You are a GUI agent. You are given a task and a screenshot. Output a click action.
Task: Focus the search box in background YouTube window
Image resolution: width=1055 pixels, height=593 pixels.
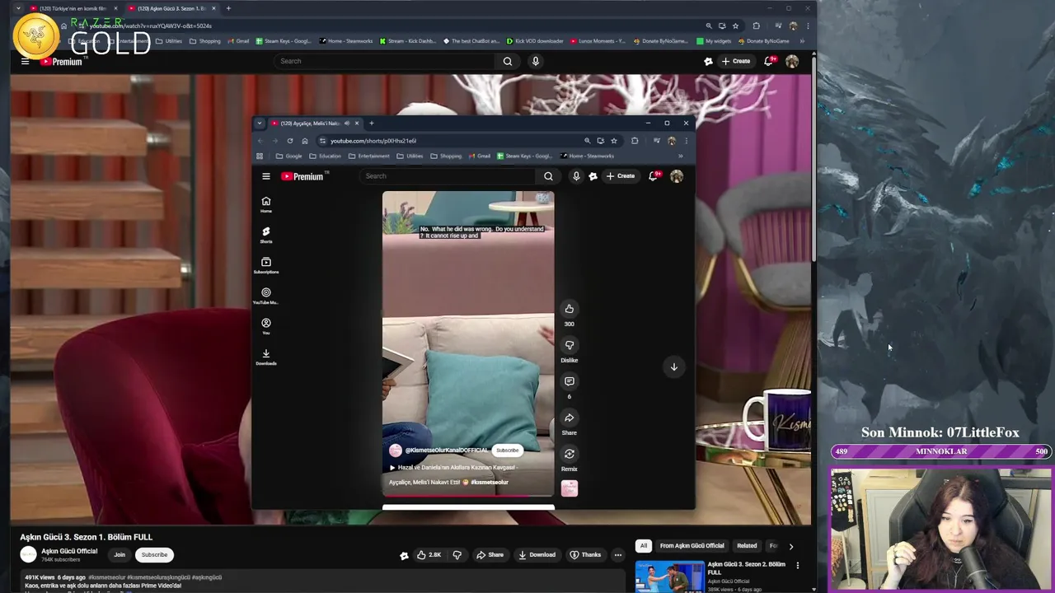[x=385, y=61]
